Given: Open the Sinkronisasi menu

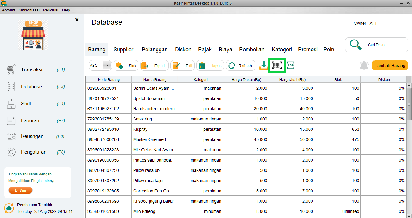Looking at the screenshot, I should point(29,10).
